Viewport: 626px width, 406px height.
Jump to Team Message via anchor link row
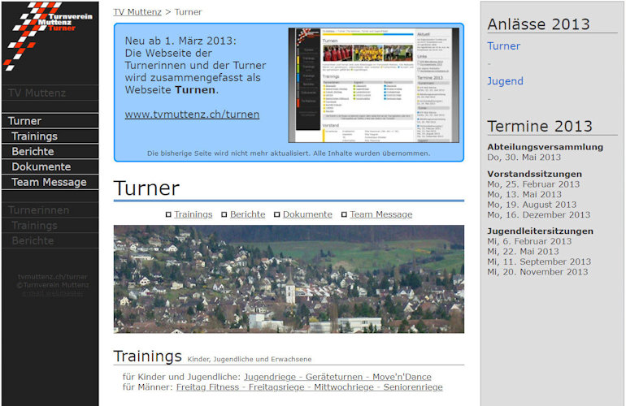pos(381,214)
